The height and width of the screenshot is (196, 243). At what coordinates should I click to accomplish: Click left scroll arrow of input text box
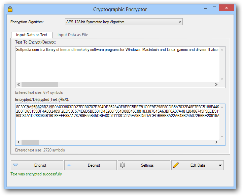pos(19,84)
